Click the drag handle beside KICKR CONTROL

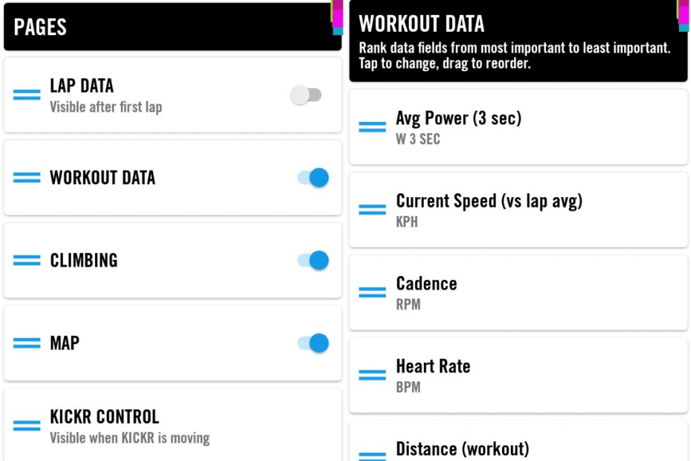(x=27, y=426)
